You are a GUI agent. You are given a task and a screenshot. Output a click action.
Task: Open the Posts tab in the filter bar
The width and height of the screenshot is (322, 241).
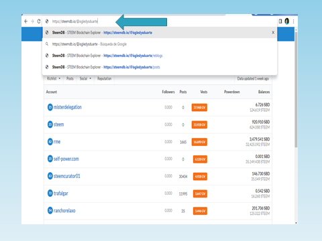click(x=70, y=78)
